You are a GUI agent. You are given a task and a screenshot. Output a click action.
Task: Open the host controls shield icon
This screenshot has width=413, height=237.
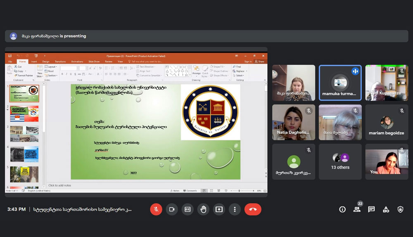400,209
